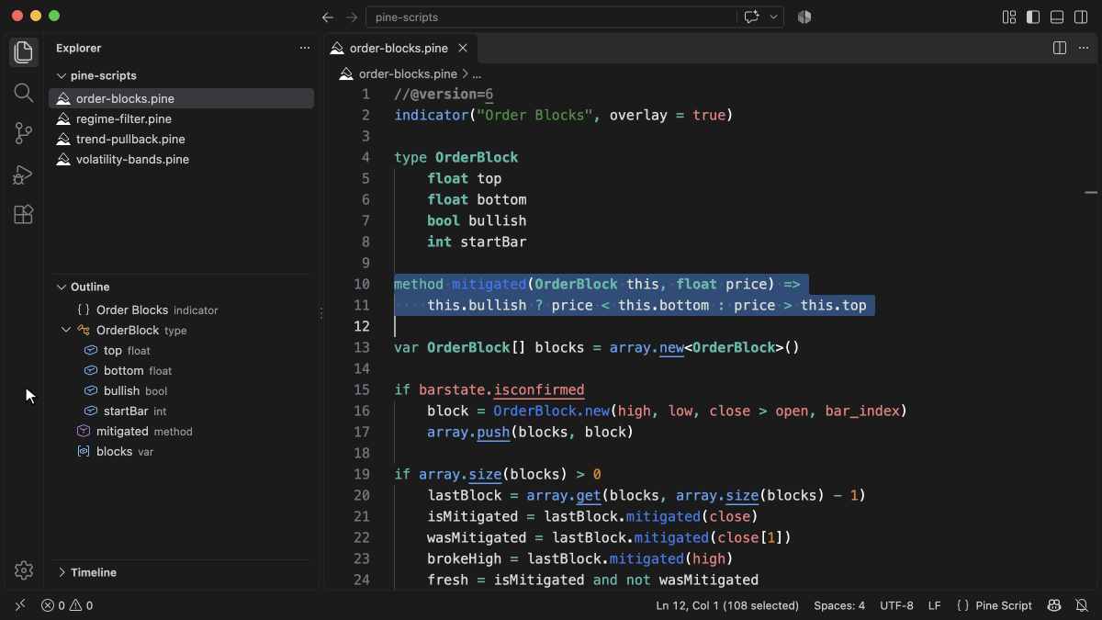This screenshot has width=1102, height=620.
Task: Toggle the bottom panel
Action: click(1057, 17)
